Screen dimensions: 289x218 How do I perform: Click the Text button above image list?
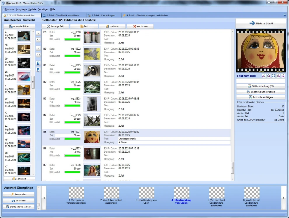pos(84,26)
